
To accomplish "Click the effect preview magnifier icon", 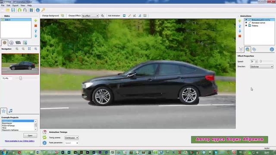I will point(103,16).
